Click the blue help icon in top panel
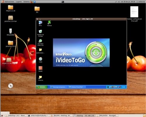This screenshot has height=117, width=146. pos(34,2)
